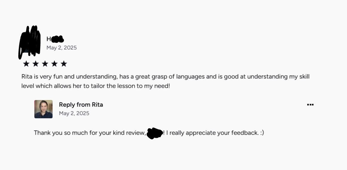Click Rita's profile photo thumbnail
347x170 pixels.
[43, 109]
